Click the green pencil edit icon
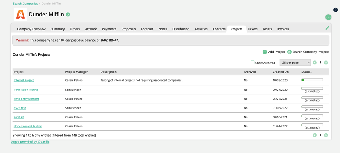Image resolution: width=340 pixels, height=153 pixels. tap(327, 28)
